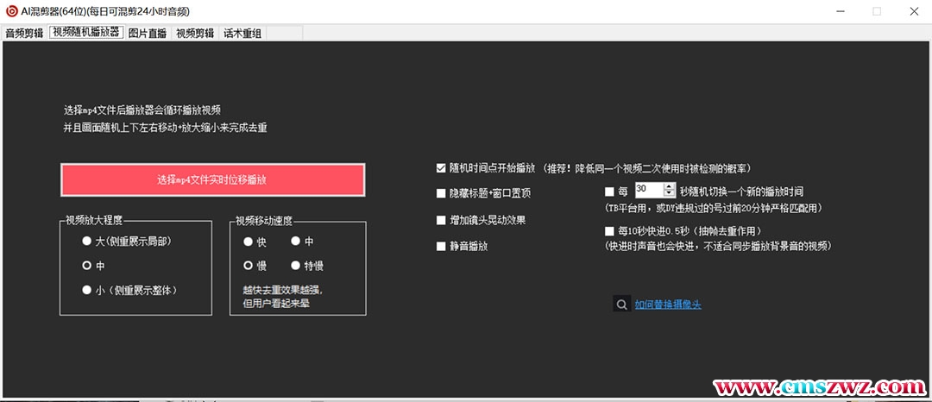Choose 特慢 movement speed option
Viewport: 932px width, 402px height.
[x=296, y=266]
